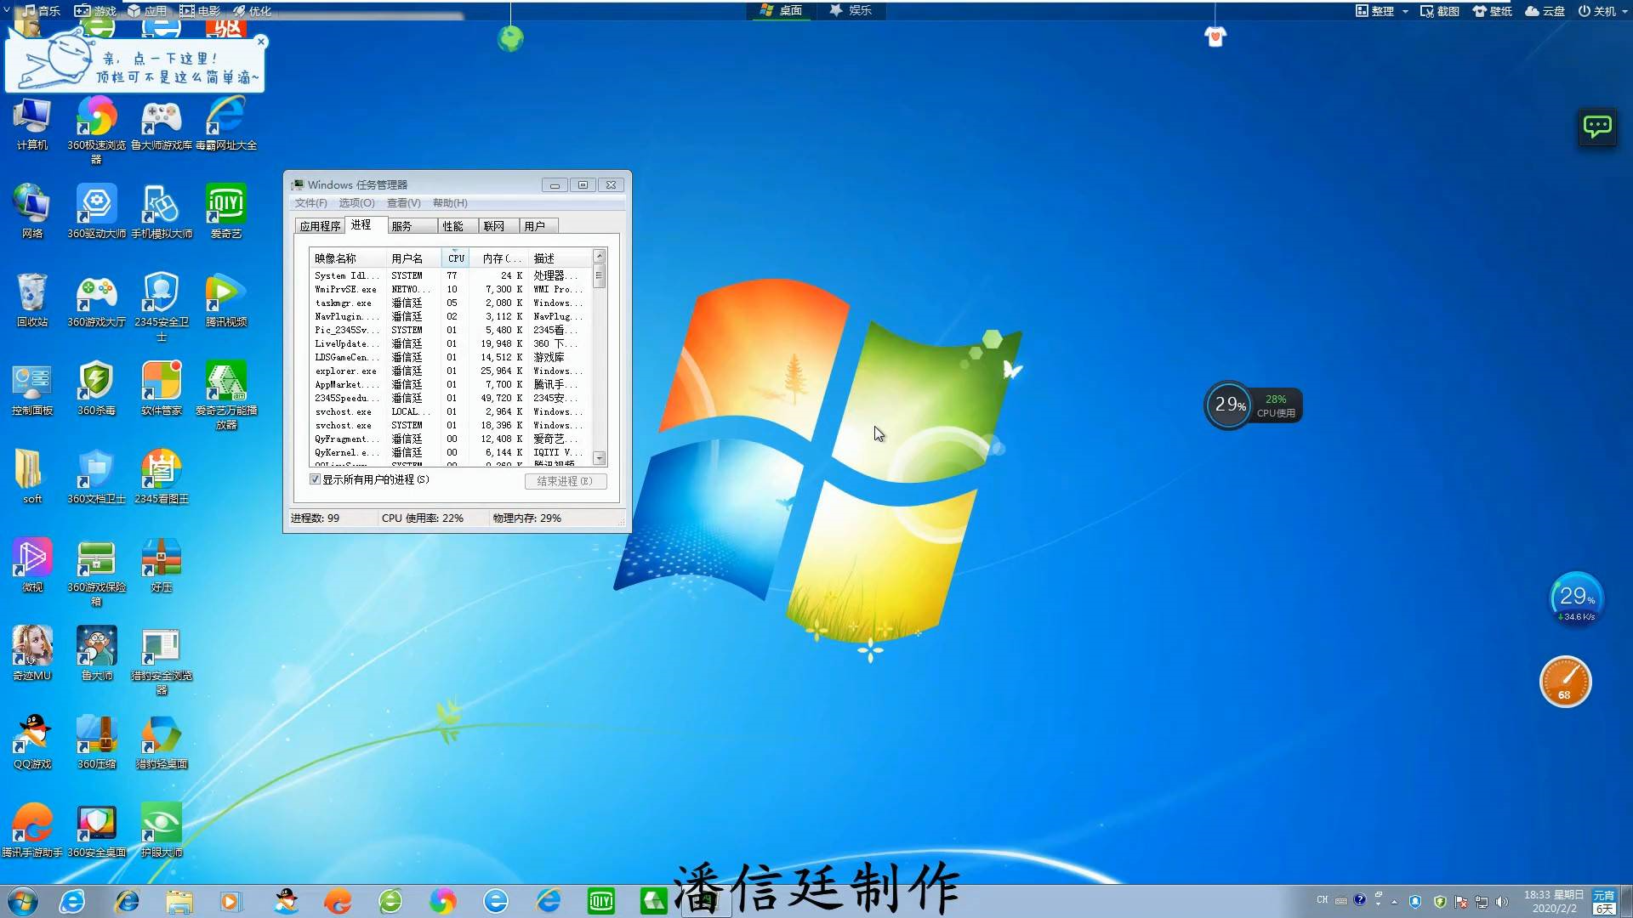The height and width of the screenshot is (918, 1633).
Task: Click 结束进程 button
Action: [566, 481]
